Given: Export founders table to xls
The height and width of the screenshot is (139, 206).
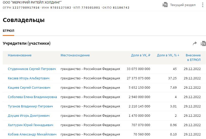Looking at the screenshot, I should (x=203, y=43).
